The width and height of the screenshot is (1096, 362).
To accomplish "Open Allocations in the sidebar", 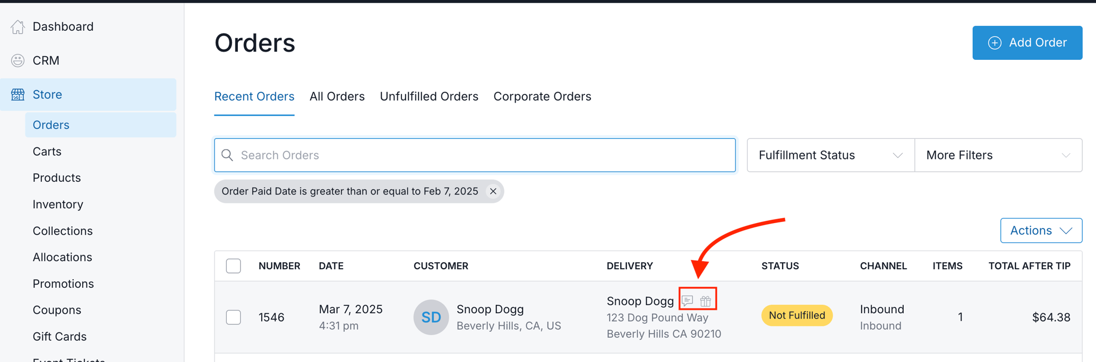I will 62,257.
